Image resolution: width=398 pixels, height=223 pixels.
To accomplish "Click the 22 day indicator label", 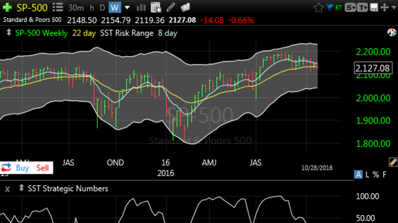I will 84,33.
